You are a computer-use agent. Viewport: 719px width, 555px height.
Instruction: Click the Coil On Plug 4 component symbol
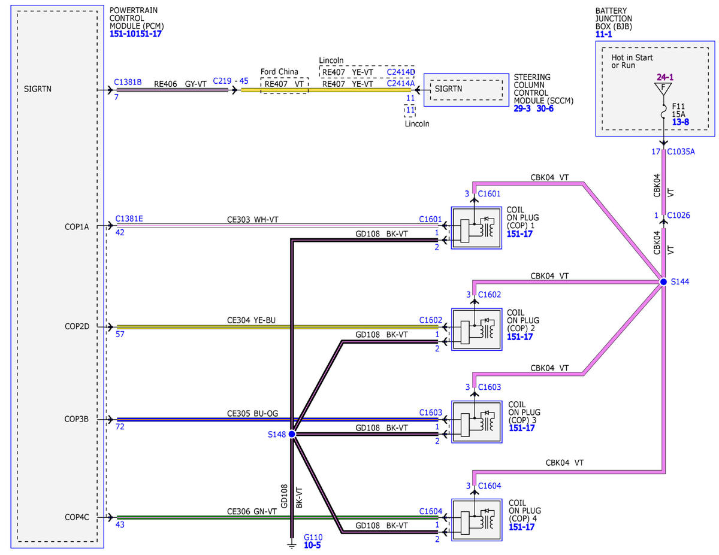coord(476,520)
